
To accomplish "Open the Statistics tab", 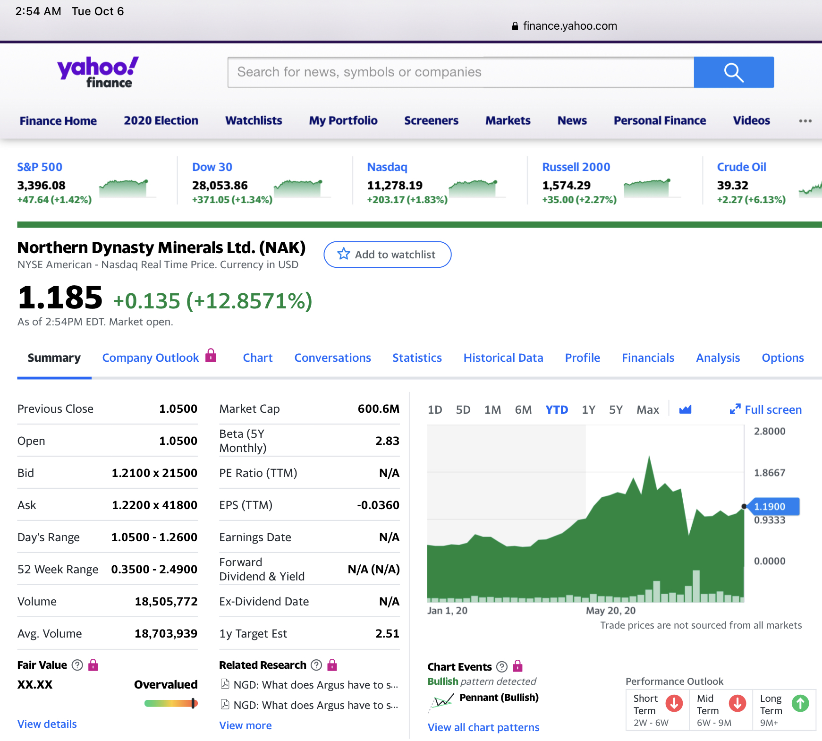I will (417, 358).
